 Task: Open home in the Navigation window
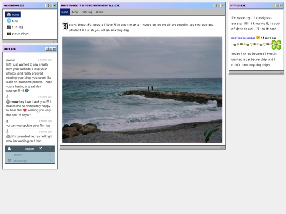13,15
